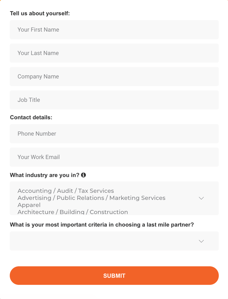Click the SUBMIT button
This screenshot has width=228, height=299.
coord(114,275)
